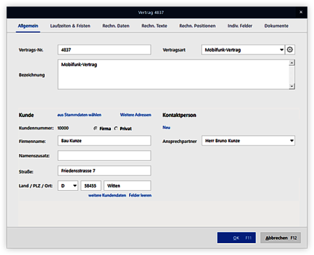Image resolution: width=314 pixels, height=255 pixels.
Task: Switch to Indiv. Felder tab
Action: pos(240,26)
